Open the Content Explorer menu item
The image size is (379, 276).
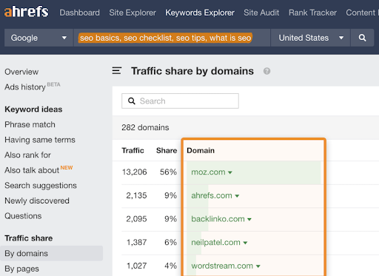click(362, 13)
